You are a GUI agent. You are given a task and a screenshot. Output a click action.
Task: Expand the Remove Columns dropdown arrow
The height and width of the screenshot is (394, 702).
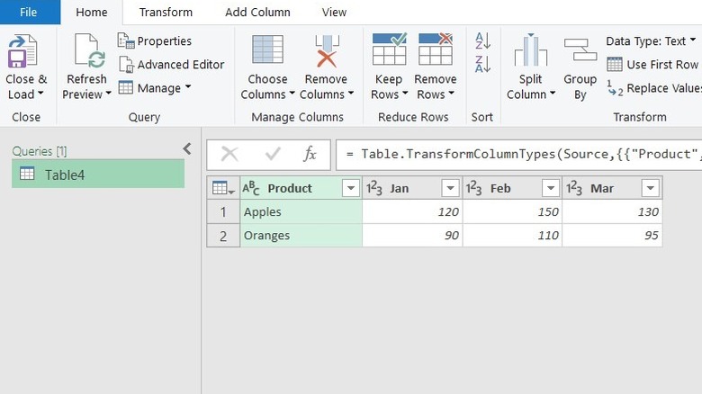351,94
